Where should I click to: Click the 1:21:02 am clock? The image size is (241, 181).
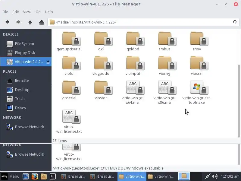pyautogui.click(x=230, y=176)
